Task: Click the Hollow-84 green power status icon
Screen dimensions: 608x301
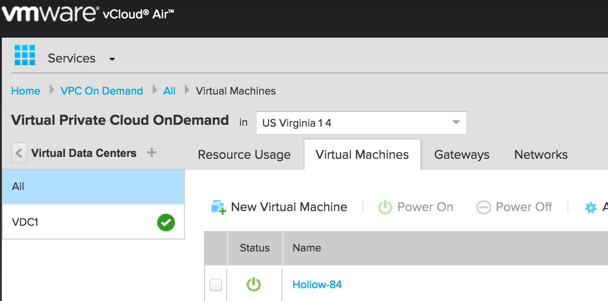Action: click(253, 284)
